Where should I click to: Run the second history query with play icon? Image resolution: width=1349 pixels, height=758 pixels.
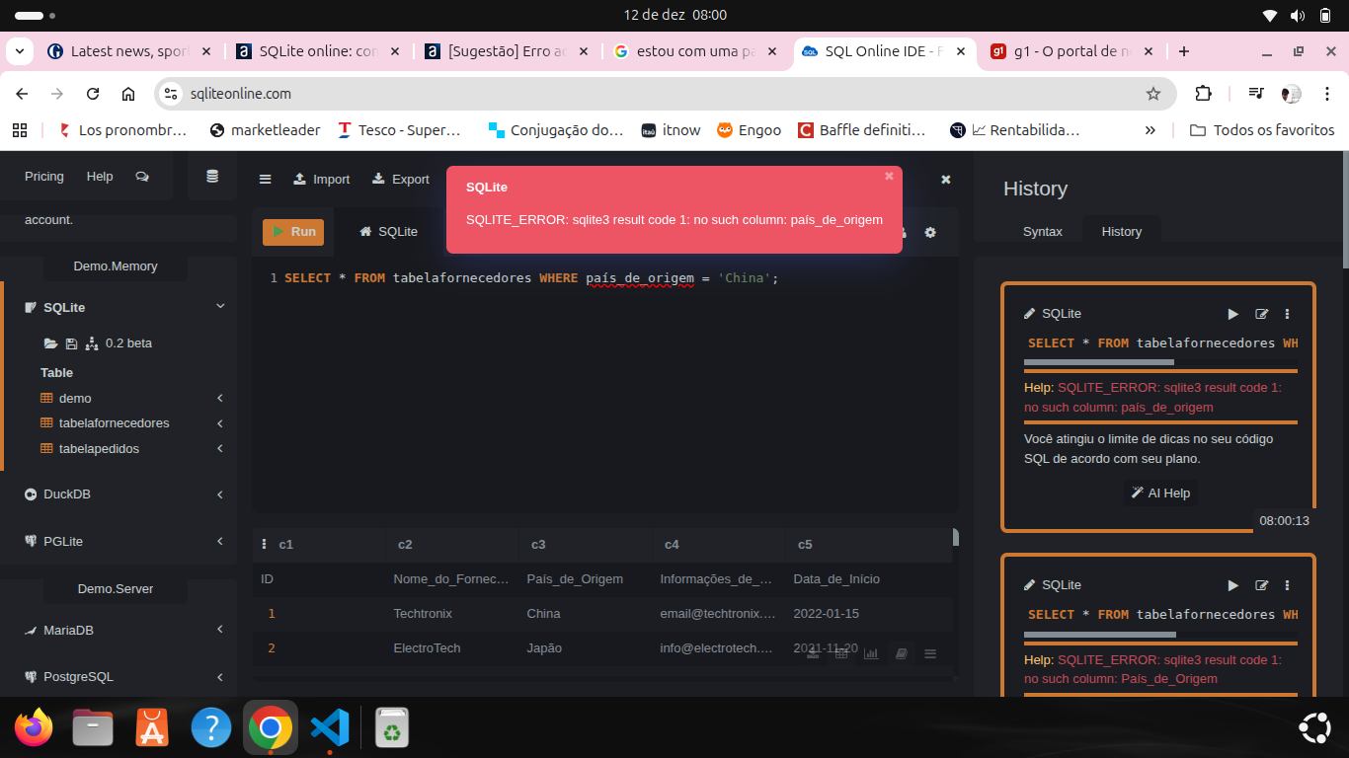(1232, 585)
